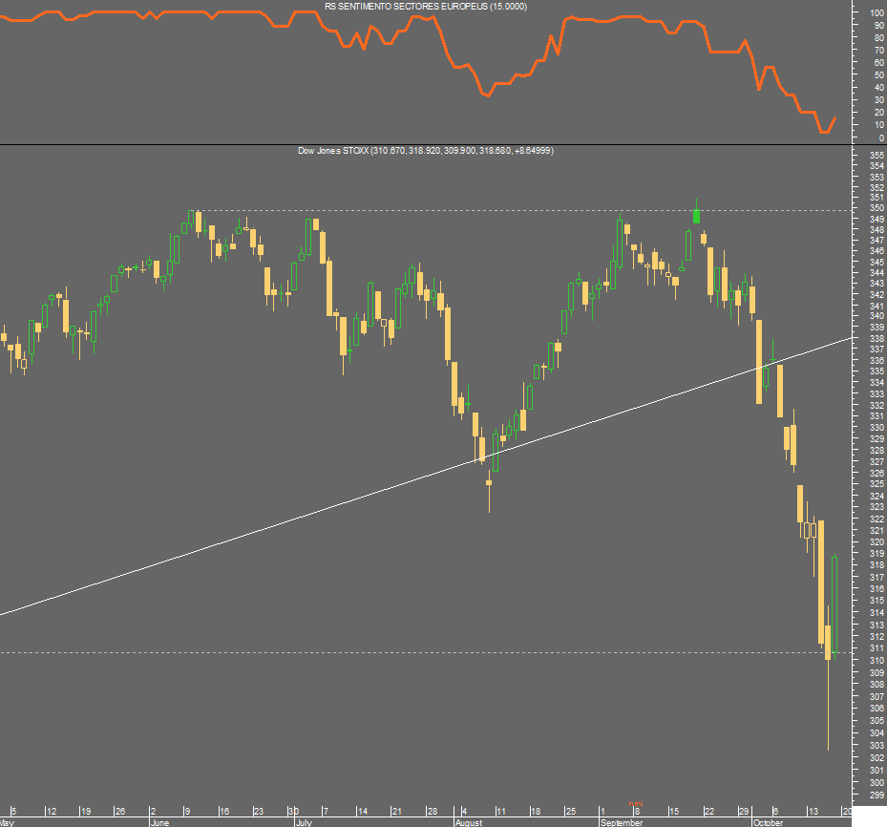
Task: Click the small orange marker above September 8
Action: [636, 803]
